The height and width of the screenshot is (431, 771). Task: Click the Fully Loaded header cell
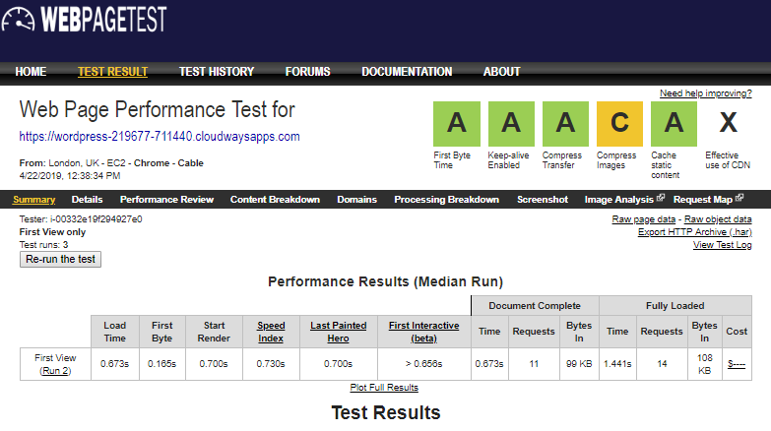675,306
